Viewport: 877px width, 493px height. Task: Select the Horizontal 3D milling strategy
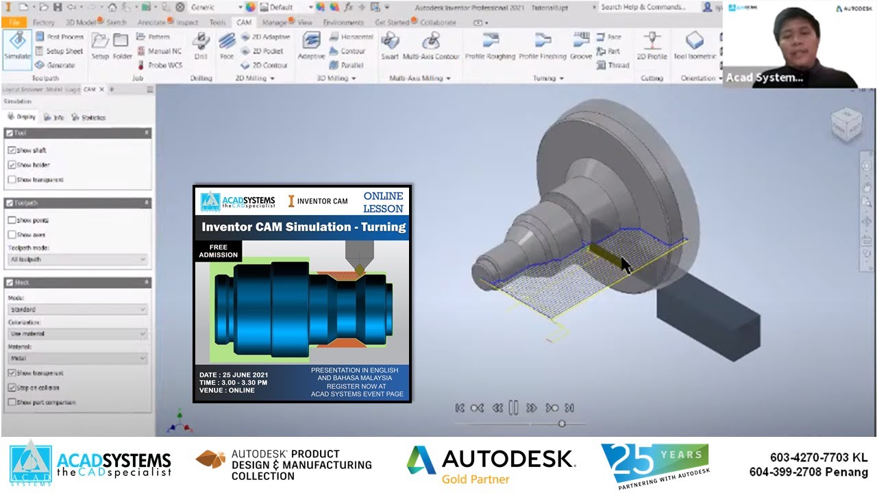[x=351, y=37]
